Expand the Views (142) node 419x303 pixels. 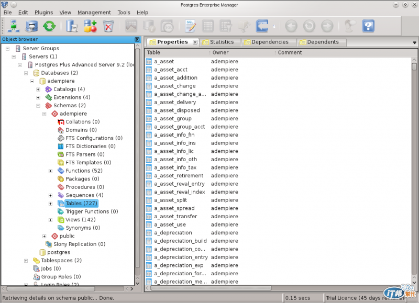pos(50,220)
